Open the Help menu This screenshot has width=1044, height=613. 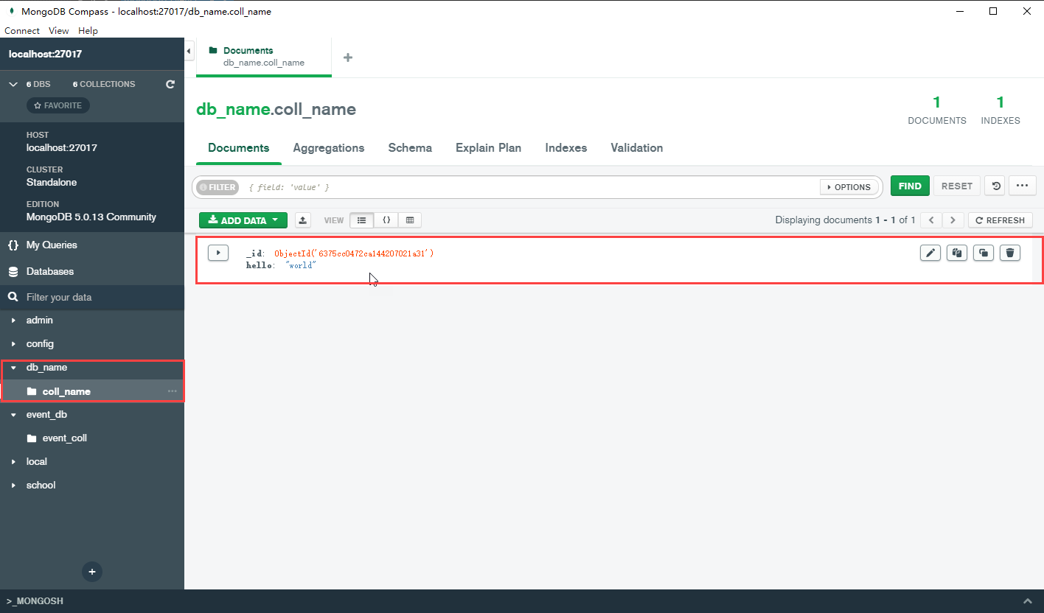tap(88, 31)
